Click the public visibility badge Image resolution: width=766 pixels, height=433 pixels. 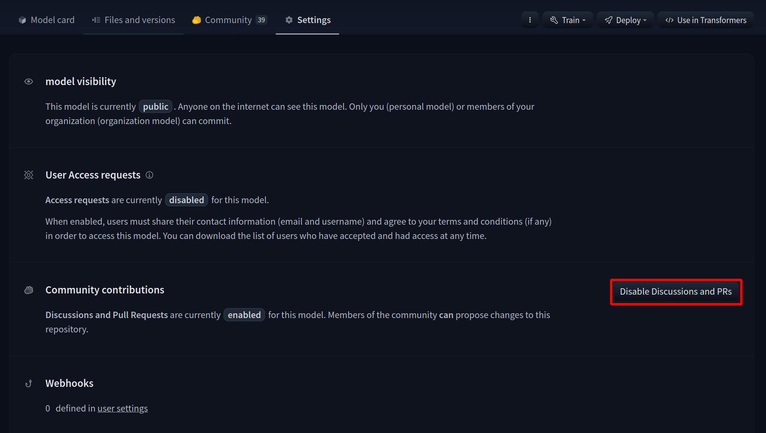click(x=156, y=107)
